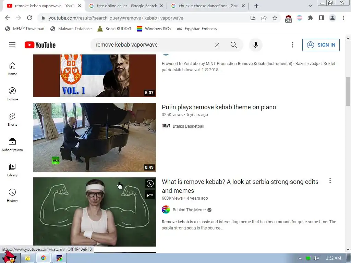Open Chrome from the taskbar
Viewport: 351px width, 263px height.
(x=43, y=258)
